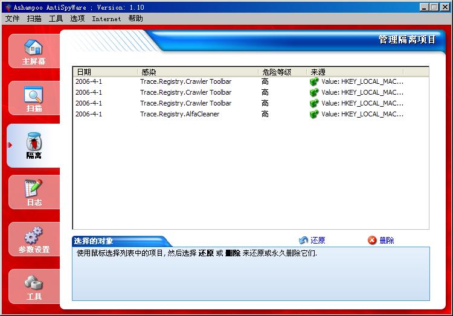
Task: Open the 工具 tools sidebar icon
Action: pos(33,283)
